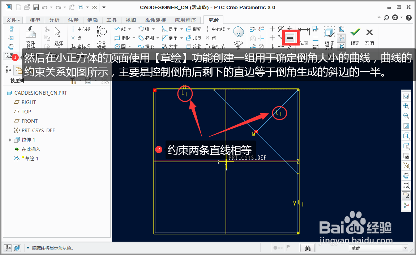The width and height of the screenshot is (416, 255).
Task: Click the 构造模式 toggle button
Action: 102,38
